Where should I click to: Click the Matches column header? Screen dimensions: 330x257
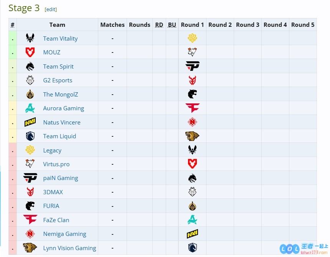pos(112,25)
